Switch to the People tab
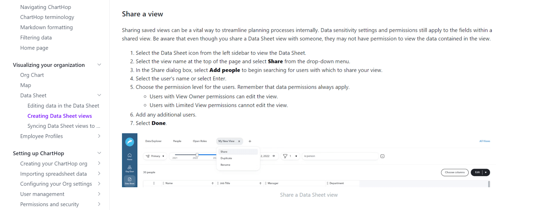The image size is (540, 210). (x=177, y=141)
